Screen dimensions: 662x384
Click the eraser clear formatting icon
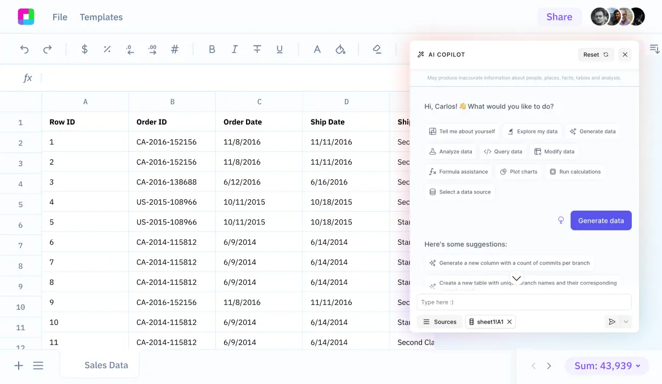pyautogui.click(x=376, y=49)
